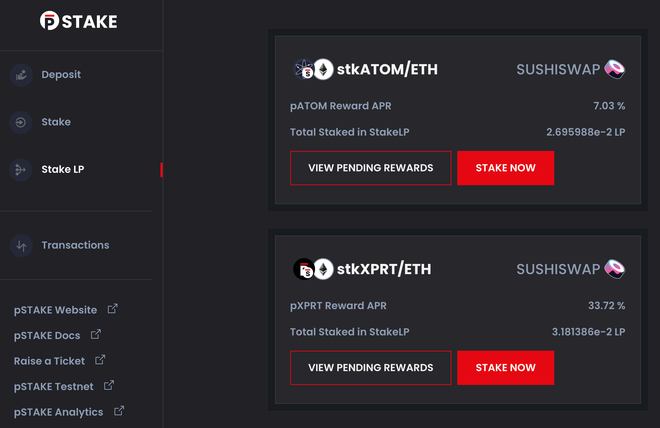This screenshot has width=660, height=428.
Task: Open the Deposit menu item
Action: tap(61, 75)
